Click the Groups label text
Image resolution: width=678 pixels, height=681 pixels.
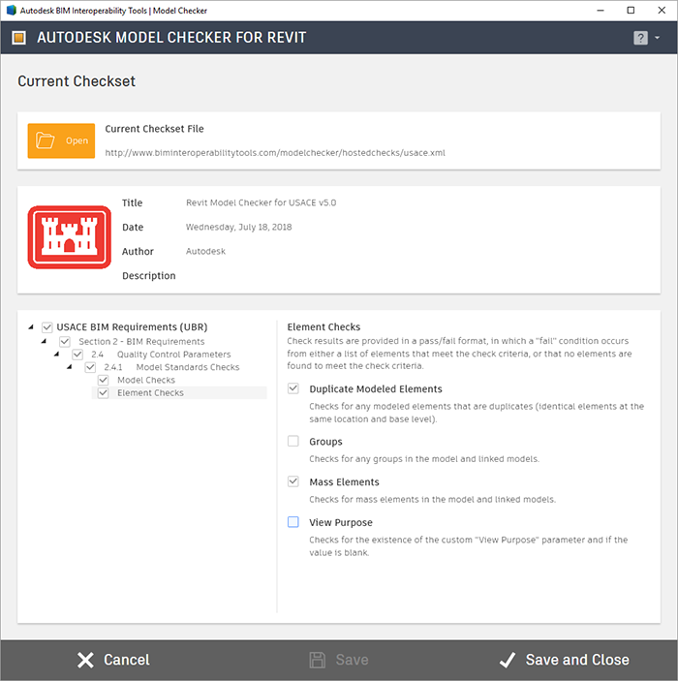pyautogui.click(x=325, y=442)
